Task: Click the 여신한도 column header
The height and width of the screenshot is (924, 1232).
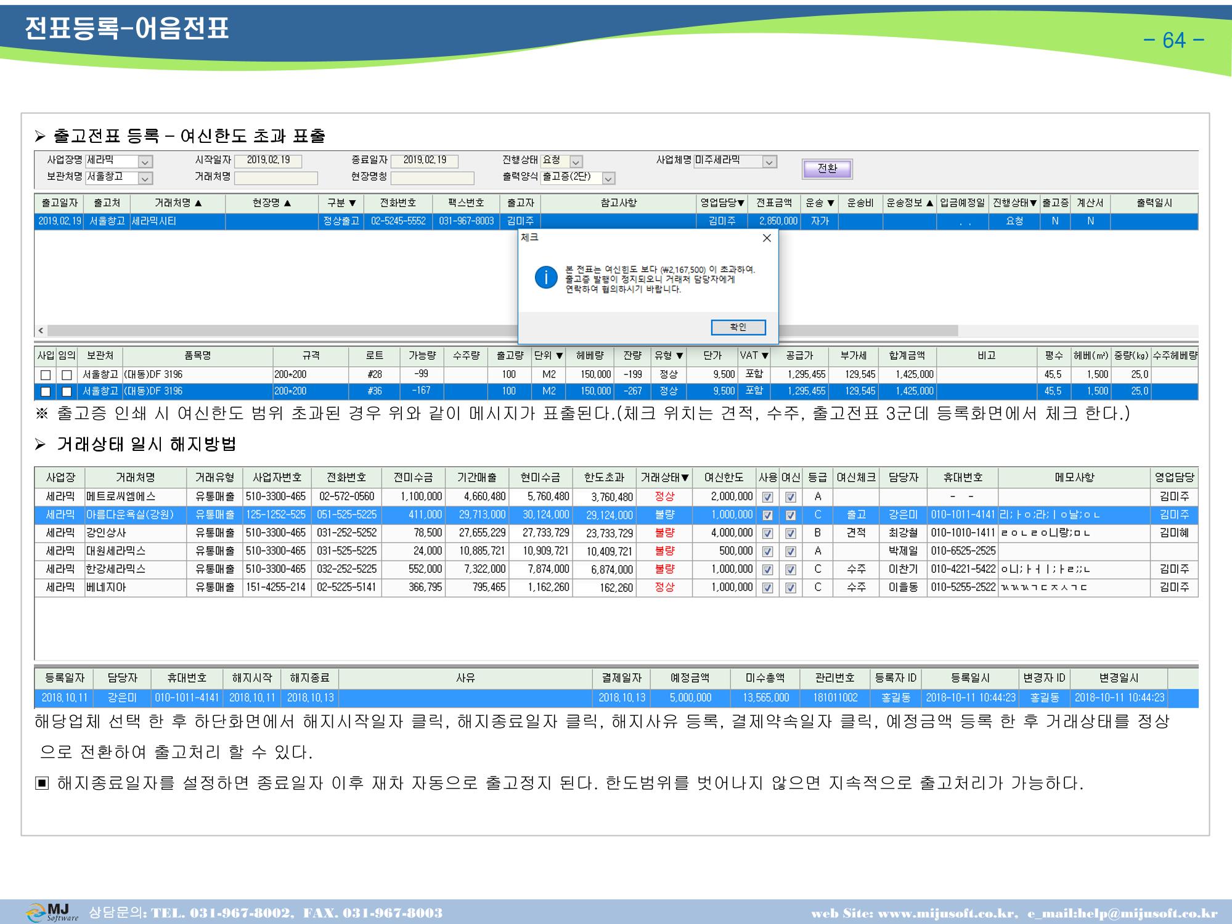Action: coord(724,477)
